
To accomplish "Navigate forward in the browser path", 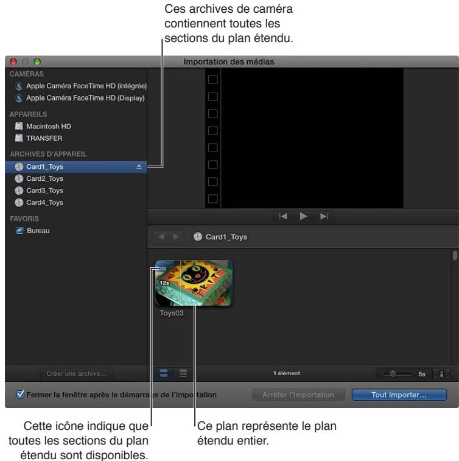I will click(x=176, y=237).
